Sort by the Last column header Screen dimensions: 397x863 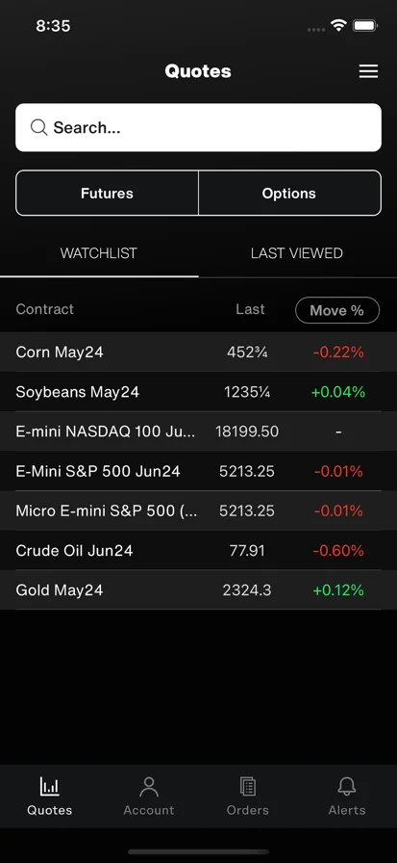click(x=250, y=309)
